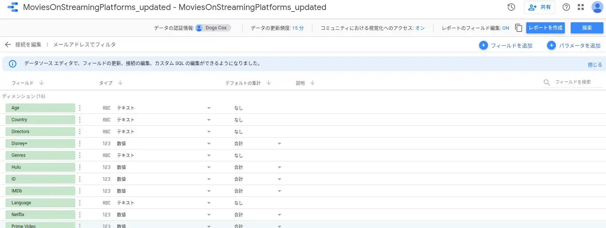
Task: Open aggregation dropdown for IMDb
Action: tap(279, 191)
